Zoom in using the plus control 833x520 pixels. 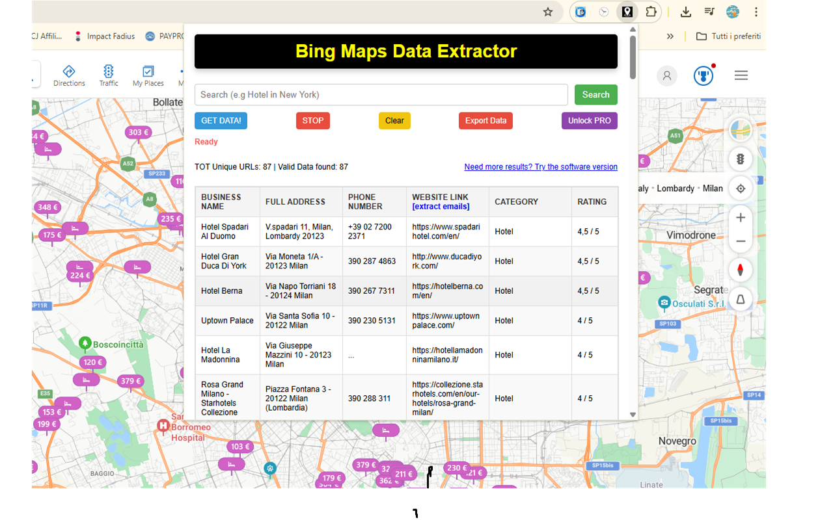[741, 218]
